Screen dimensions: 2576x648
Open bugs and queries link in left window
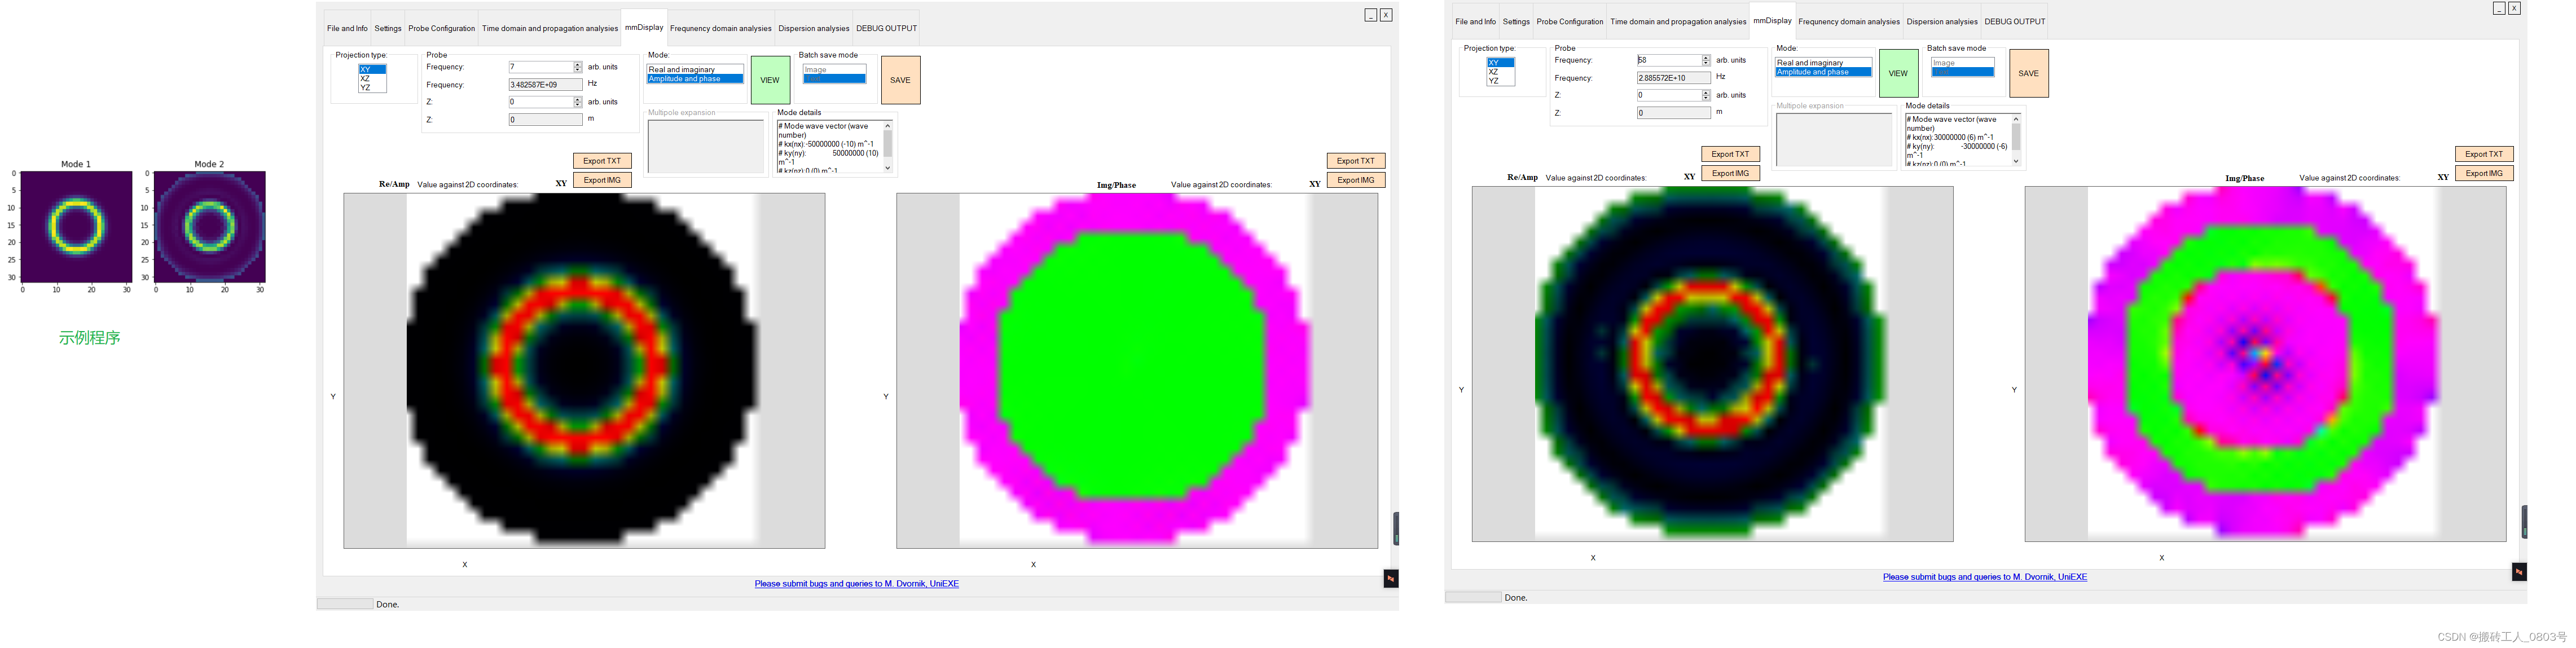tap(857, 584)
